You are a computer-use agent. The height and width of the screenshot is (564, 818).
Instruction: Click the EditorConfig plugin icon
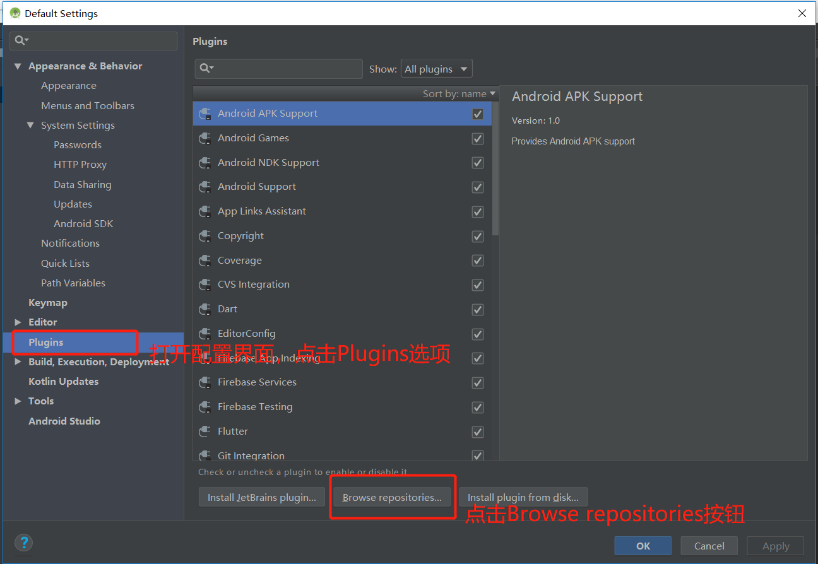point(204,334)
